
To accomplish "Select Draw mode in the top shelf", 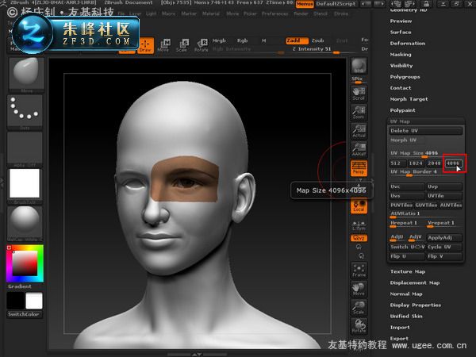I will [x=145, y=46].
